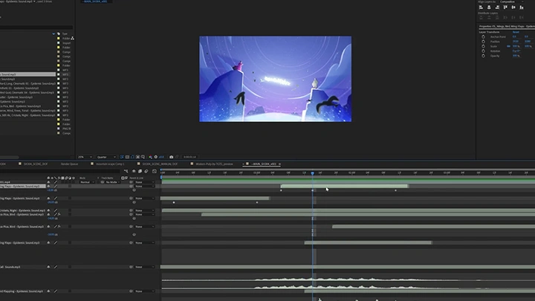Click the fast previews icon in viewer bar

tap(122, 157)
